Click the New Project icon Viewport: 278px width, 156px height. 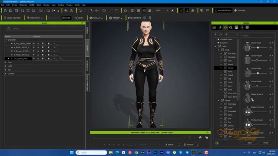5,10
